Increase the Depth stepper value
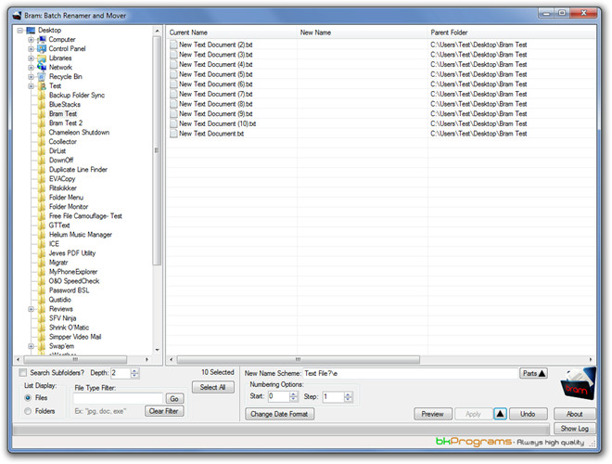612x464 pixels. (x=134, y=370)
